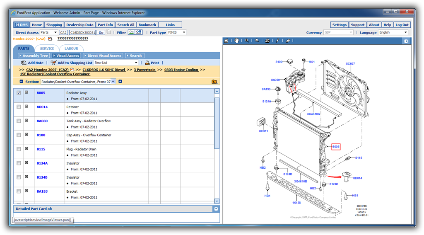424x235 pixels.
Task: Click the C16DSOX 1.6 SOHC Diesel breadcrumb
Action: 104,70
